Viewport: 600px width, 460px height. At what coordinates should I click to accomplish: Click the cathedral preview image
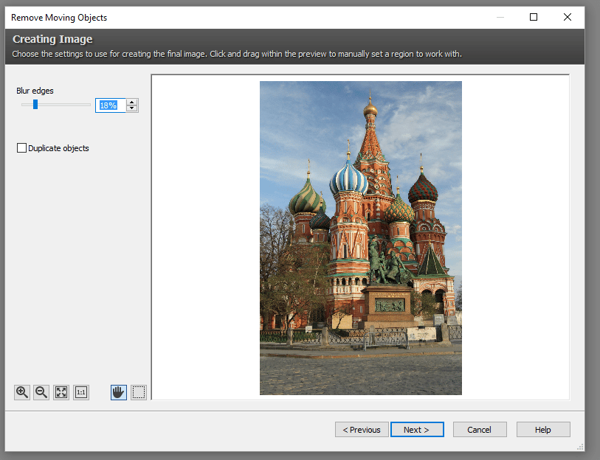[x=361, y=238]
